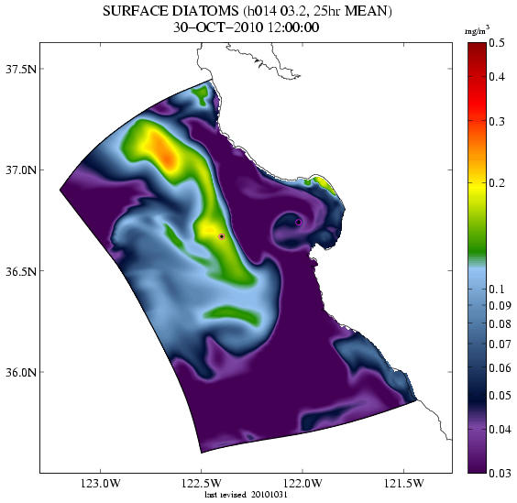Click the 36.0N latitude axis label
The width and height of the screenshot is (517, 503).
21,372
